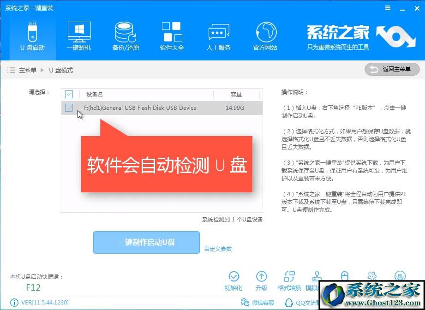This screenshot has width=425, height=310.
Task: Open the hamburger menu in the title bar
Action: click(388, 8)
